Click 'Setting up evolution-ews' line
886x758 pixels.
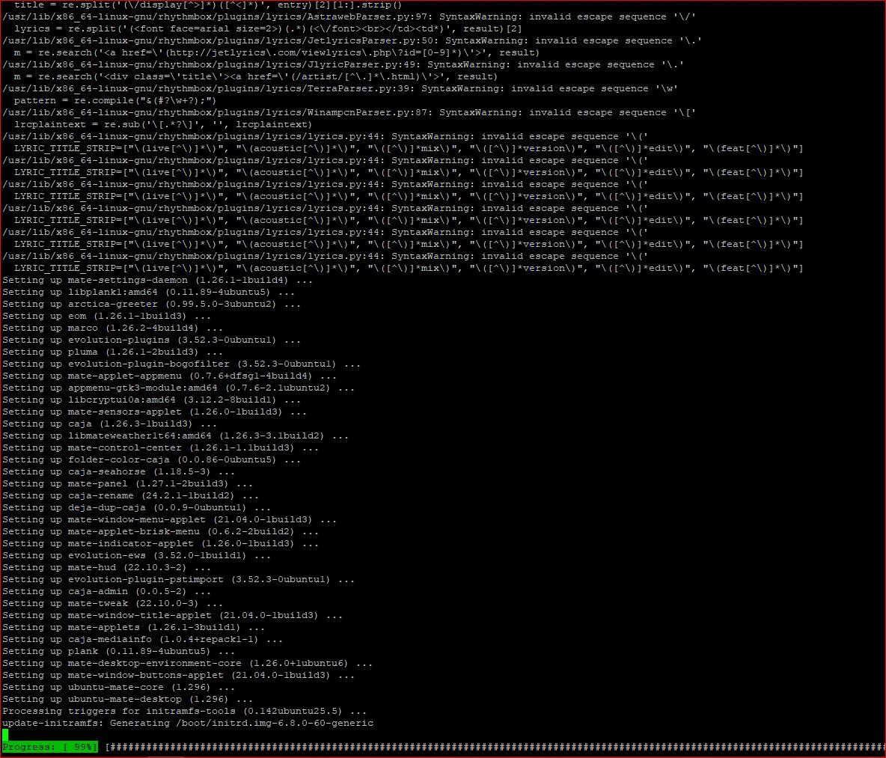click(x=137, y=556)
